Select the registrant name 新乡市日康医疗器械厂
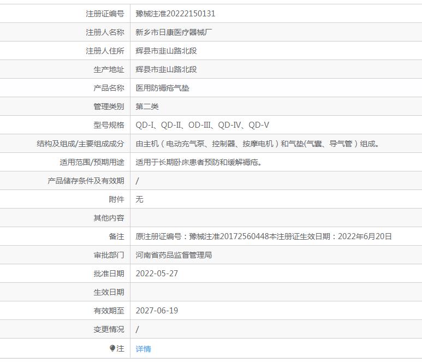This screenshot has height=362, width=422. click(x=174, y=32)
